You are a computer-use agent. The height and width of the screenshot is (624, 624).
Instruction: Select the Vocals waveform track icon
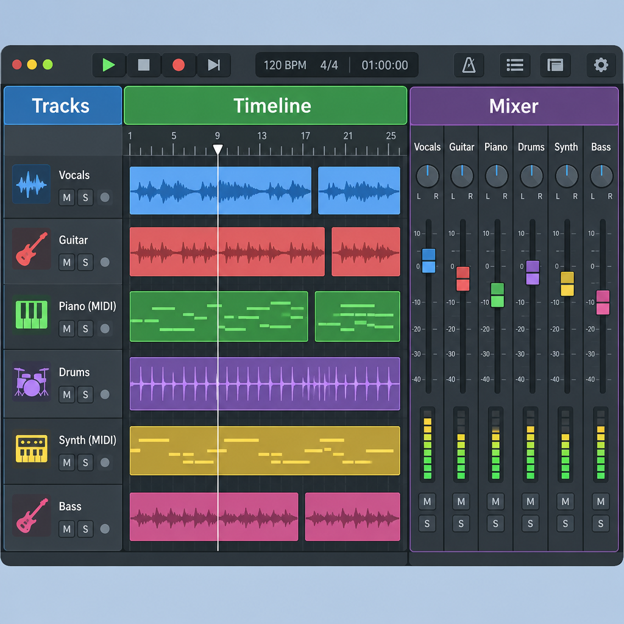(x=32, y=184)
